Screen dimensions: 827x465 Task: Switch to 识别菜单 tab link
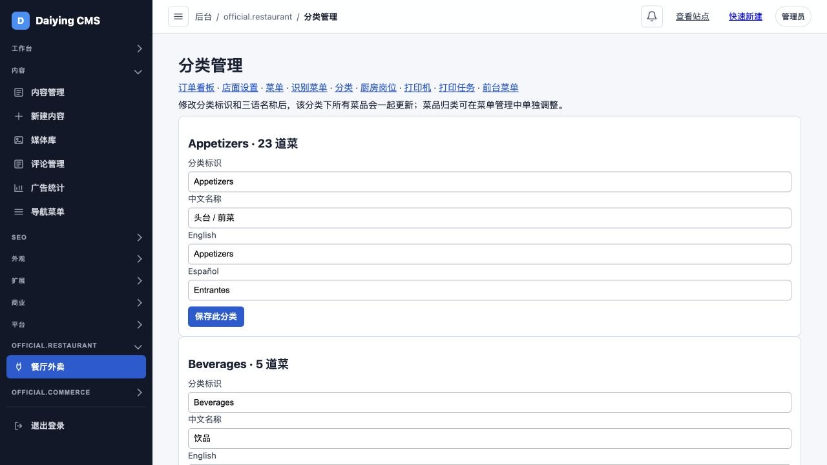(309, 88)
